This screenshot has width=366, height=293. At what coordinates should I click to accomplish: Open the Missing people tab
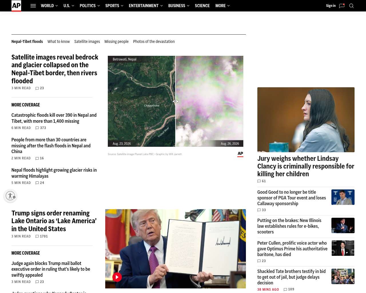click(x=117, y=41)
